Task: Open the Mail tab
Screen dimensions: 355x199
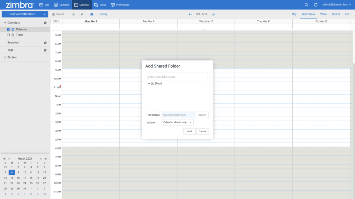Action: tap(44, 5)
